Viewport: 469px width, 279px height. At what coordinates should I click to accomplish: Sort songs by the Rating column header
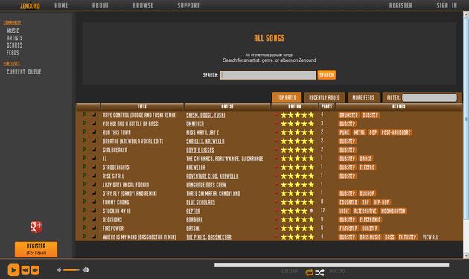(x=295, y=106)
